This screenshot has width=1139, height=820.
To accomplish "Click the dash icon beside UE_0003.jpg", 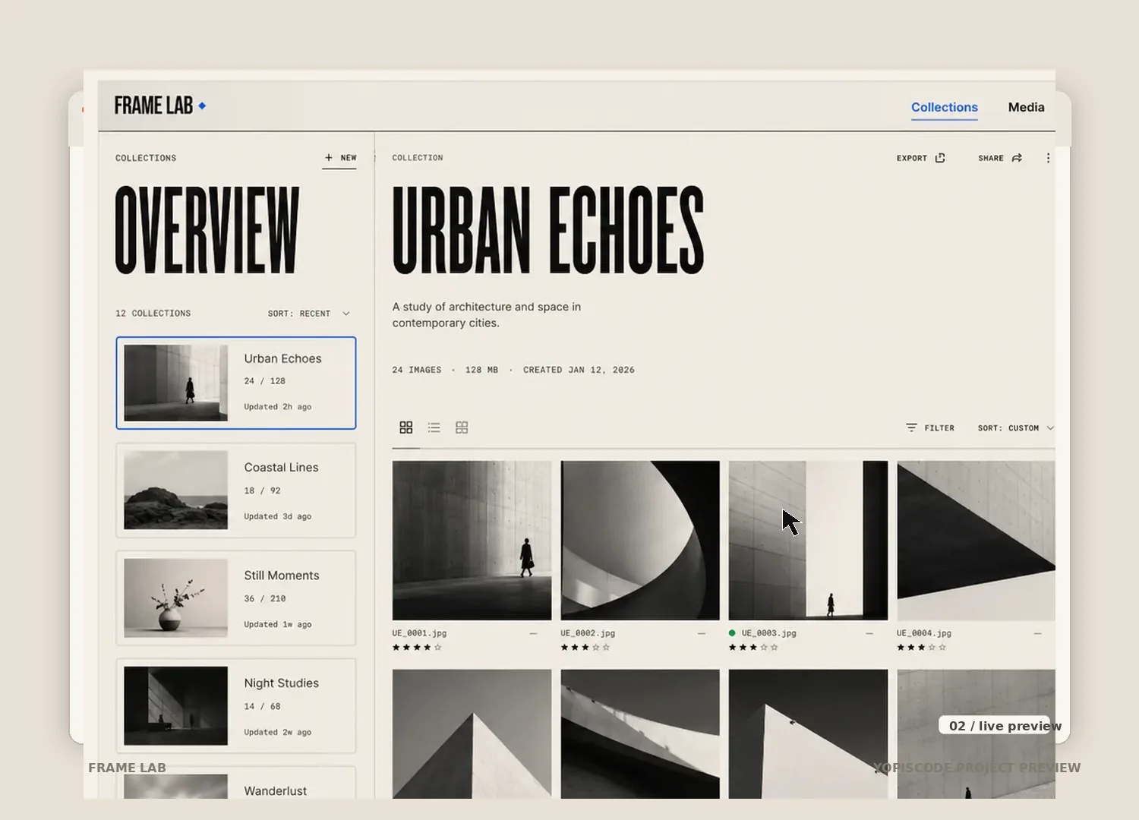I will pyautogui.click(x=869, y=633).
